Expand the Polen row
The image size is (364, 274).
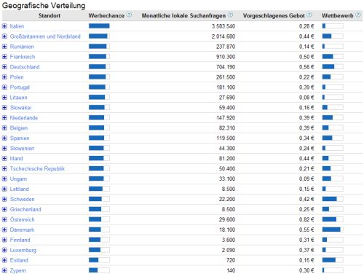click(4, 77)
